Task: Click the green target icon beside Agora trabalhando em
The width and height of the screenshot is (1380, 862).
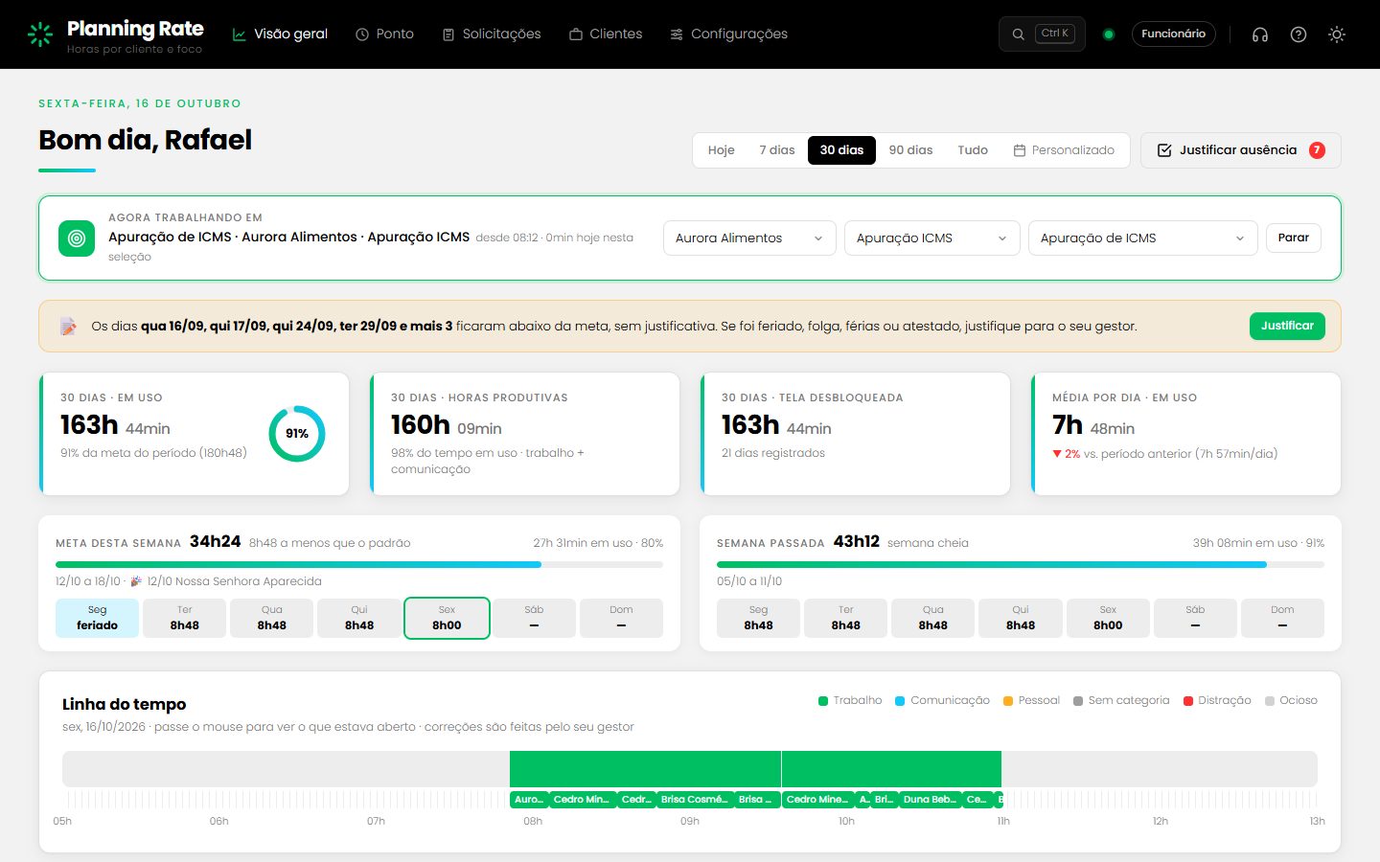Action: click(77, 238)
